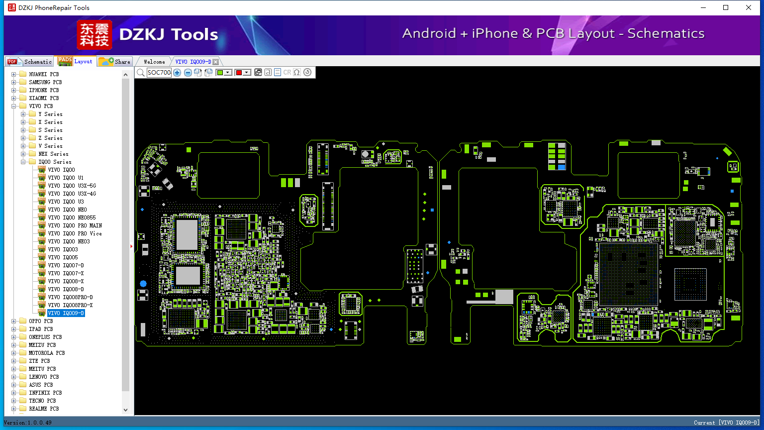
Task: Click the folder icon beside NEX Series
Action: (x=32, y=154)
